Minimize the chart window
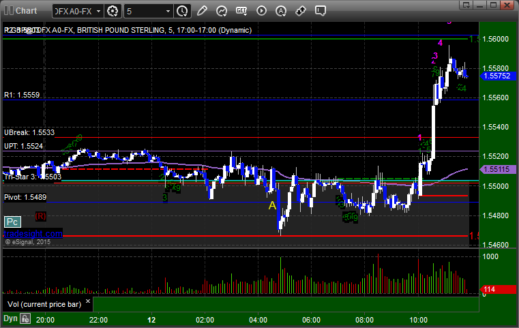This screenshot has height=328, width=519. (480, 5)
